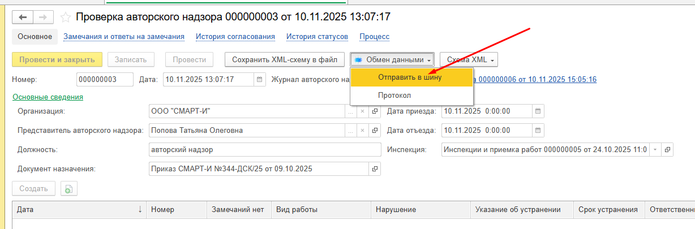Click the back navigation arrow
The image size is (695, 229).
[x=23, y=18]
